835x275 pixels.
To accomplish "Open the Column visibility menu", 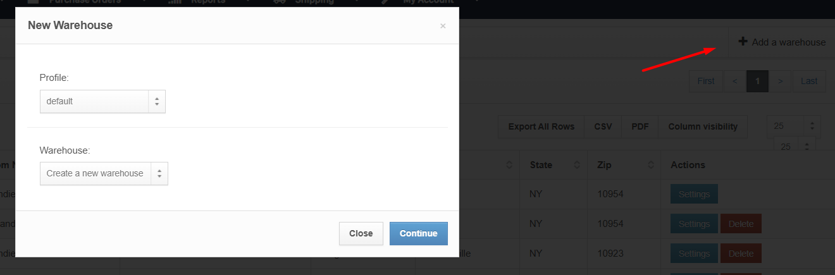I will (x=703, y=126).
